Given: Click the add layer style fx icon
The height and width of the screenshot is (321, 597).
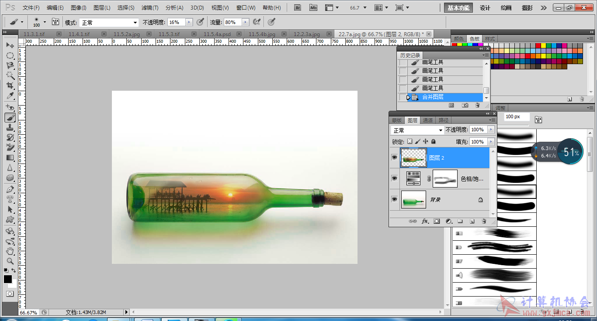Looking at the screenshot, I should pyautogui.click(x=425, y=222).
